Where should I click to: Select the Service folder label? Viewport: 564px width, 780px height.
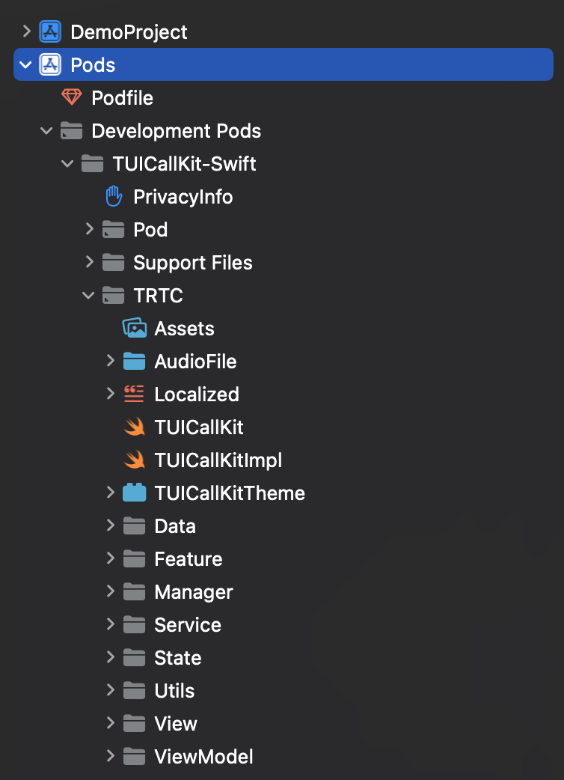pyautogui.click(x=187, y=625)
